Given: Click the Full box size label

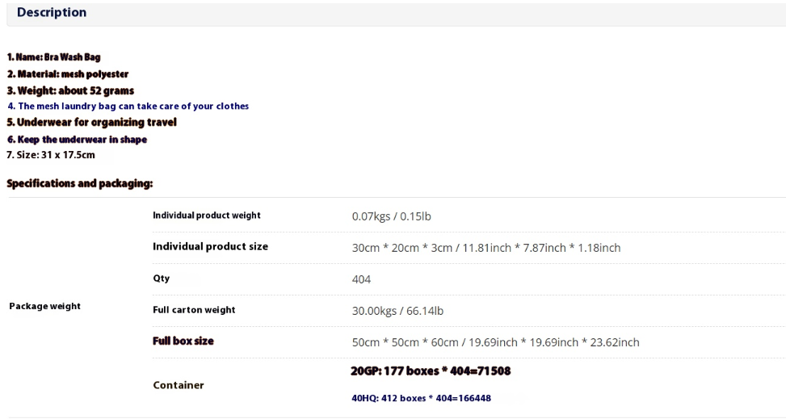Looking at the screenshot, I should (183, 341).
